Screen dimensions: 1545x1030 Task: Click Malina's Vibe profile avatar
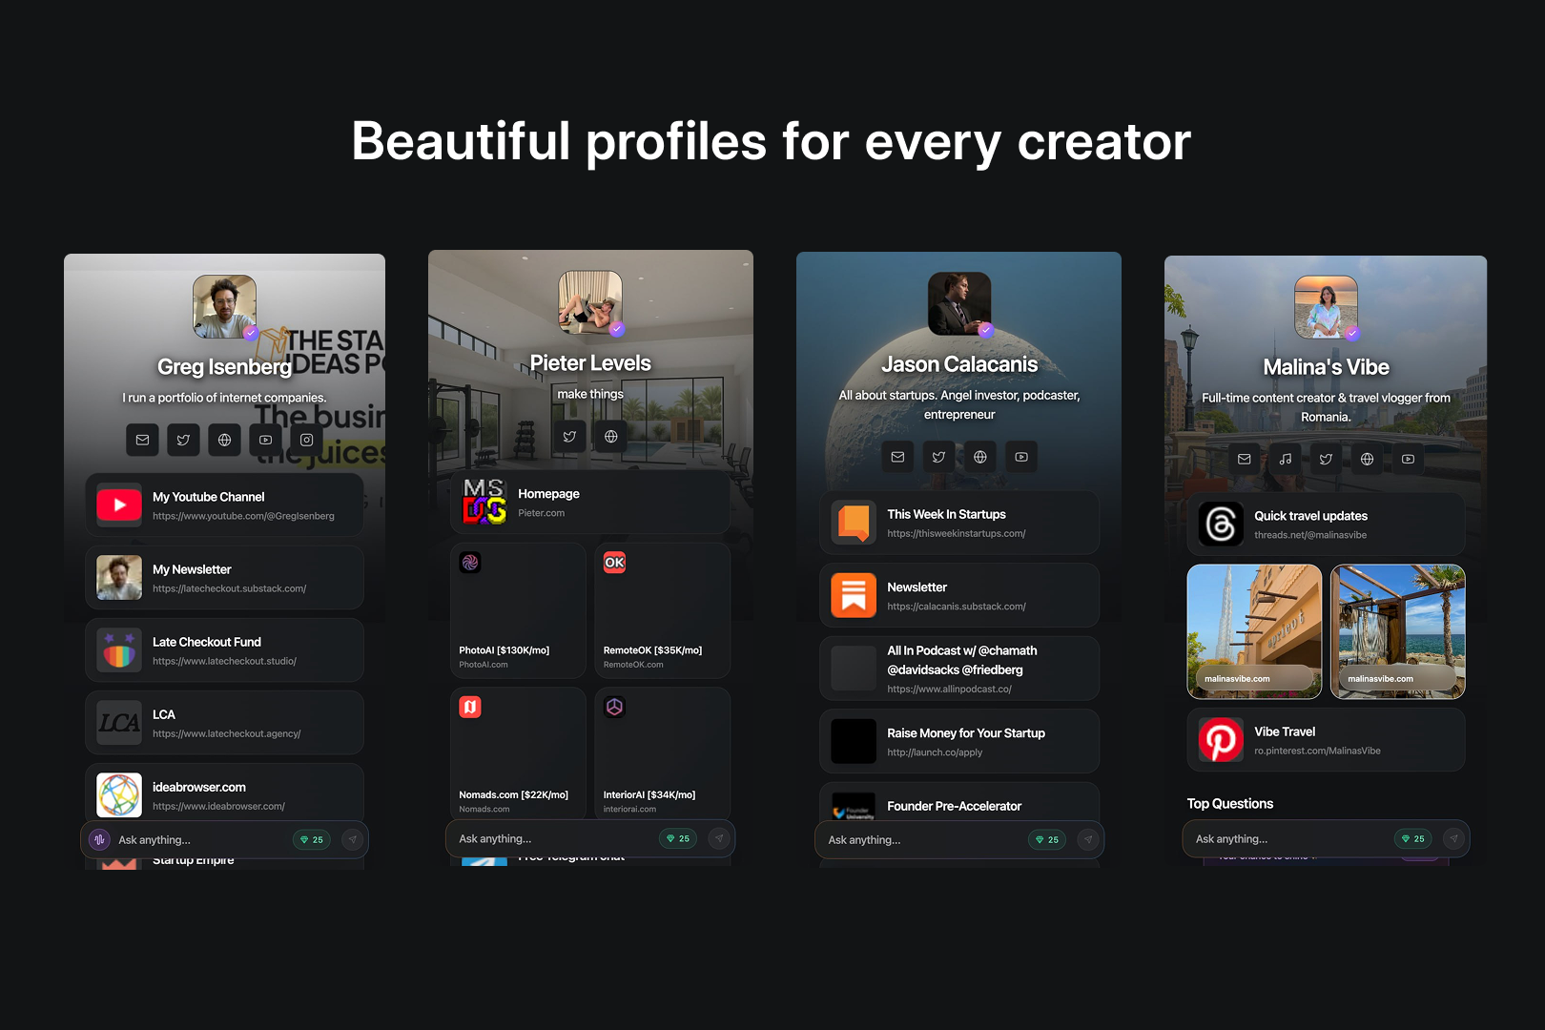coord(1326,307)
